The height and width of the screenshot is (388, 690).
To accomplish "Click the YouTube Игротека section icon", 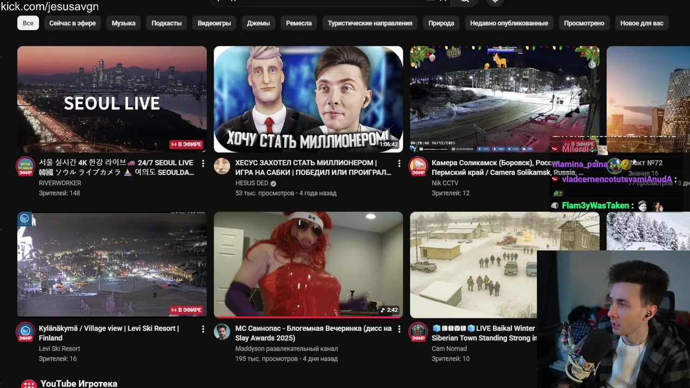I will tap(29, 384).
